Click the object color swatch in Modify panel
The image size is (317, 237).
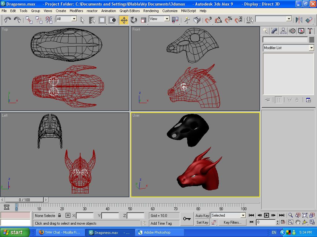pos(311,39)
